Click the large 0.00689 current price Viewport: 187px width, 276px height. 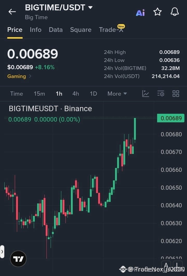point(33,54)
